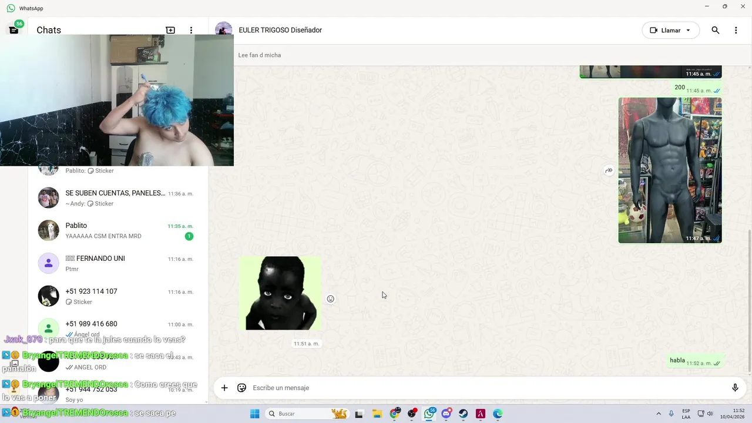Open the partially visible photo from 11:45
The height and width of the screenshot is (423, 752).
(x=650, y=72)
